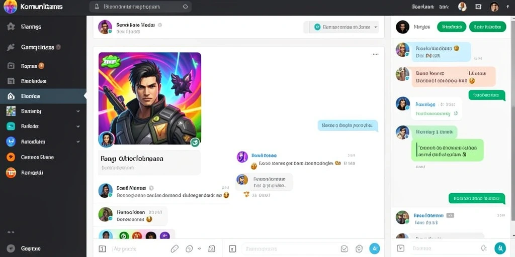Select the highlighted home row in the sidebar
Image resolution: width=515 pixels, height=257 pixels.
pyautogui.click(x=43, y=96)
